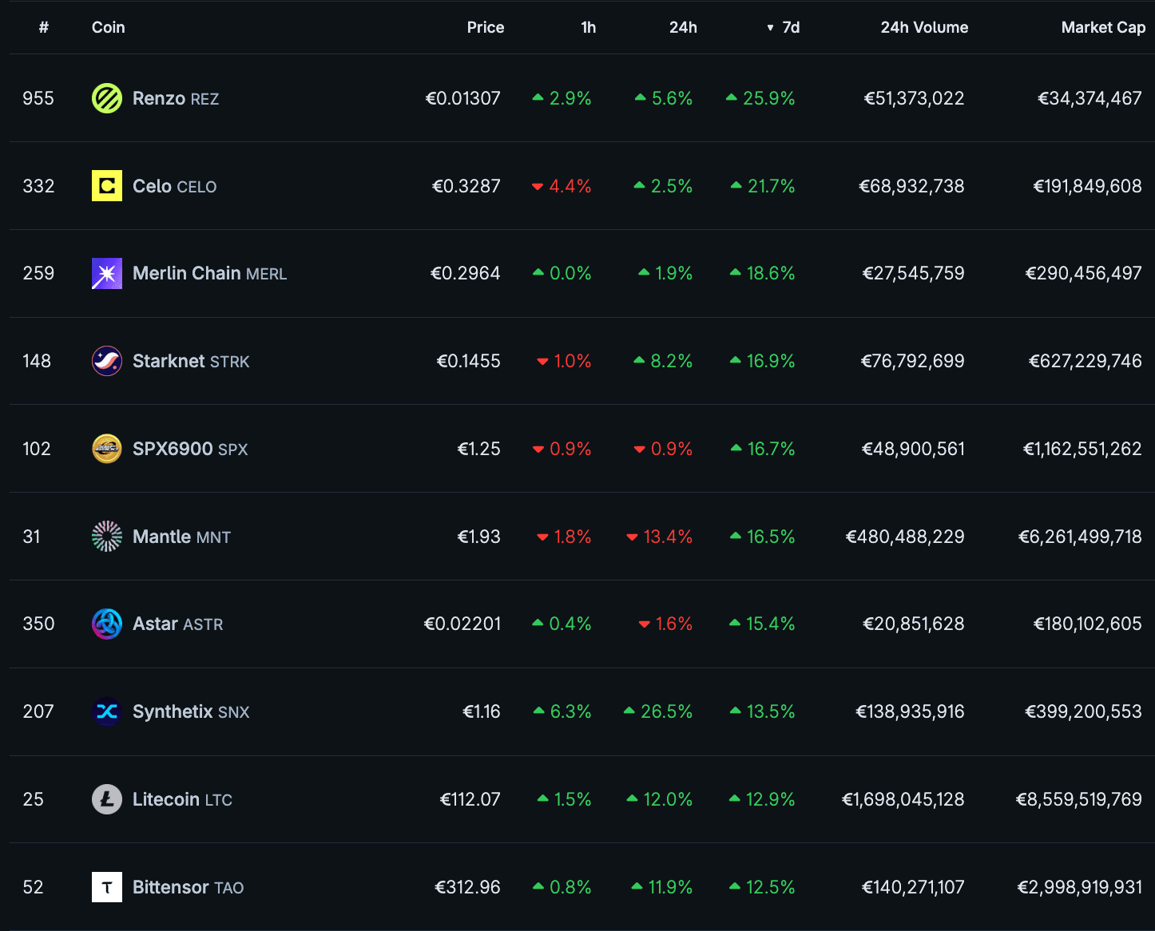Sort by the Price column header

pyautogui.click(x=485, y=27)
